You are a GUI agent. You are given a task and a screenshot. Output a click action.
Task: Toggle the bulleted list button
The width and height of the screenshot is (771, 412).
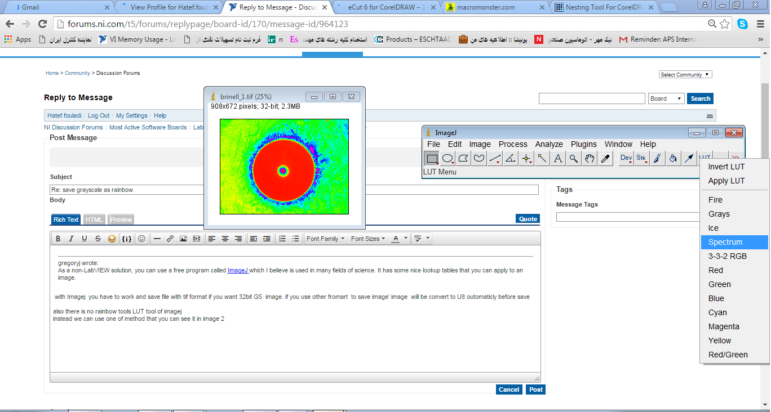295,239
